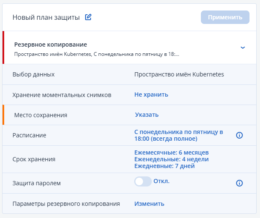Click the Расписание label

(x=29, y=135)
